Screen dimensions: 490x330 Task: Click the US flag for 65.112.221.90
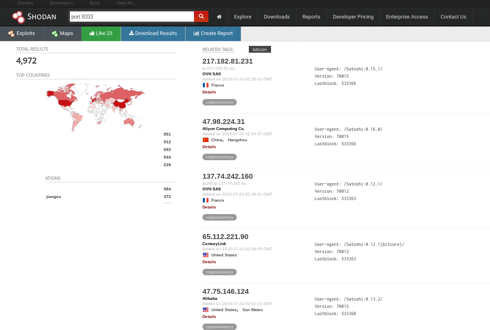point(206,255)
